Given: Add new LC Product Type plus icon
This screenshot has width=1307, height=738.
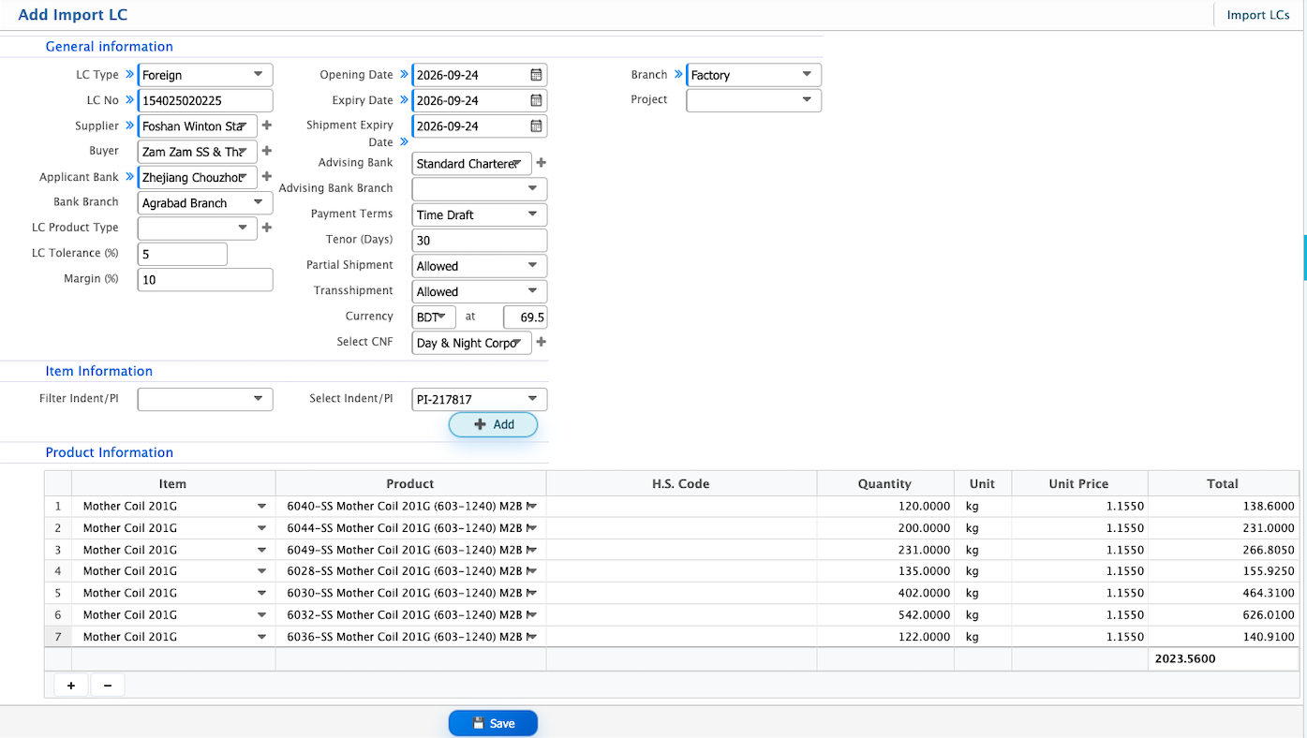Looking at the screenshot, I should 267,228.
